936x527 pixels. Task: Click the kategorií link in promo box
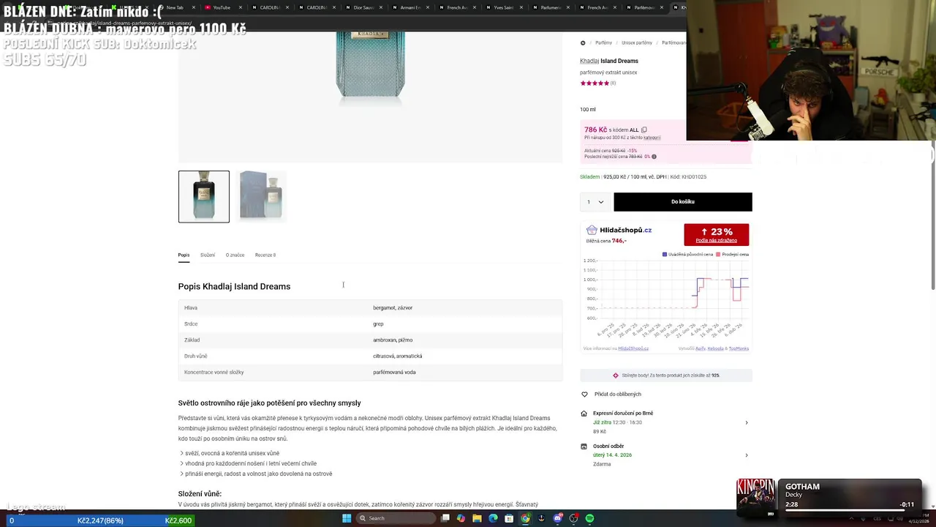click(x=652, y=138)
